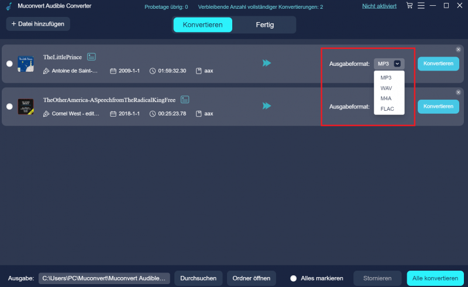Choose MP3 from the format list
Screen dimensions: 468x287
pyautogui.click(x=386, y=78)
